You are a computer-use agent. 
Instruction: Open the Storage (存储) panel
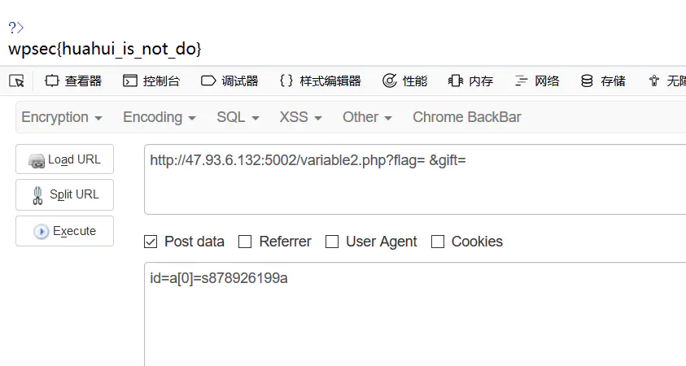[603, 81]
